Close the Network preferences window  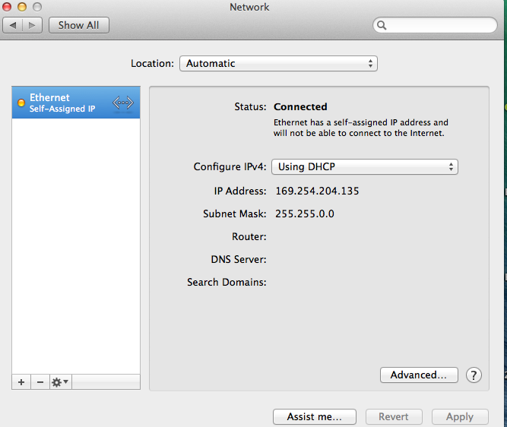(x=8, y=7)
